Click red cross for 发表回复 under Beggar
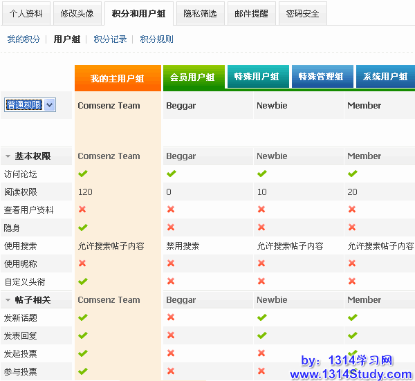Image resolution: width=415 pixels, height=381 pixels. click(171, 335)
